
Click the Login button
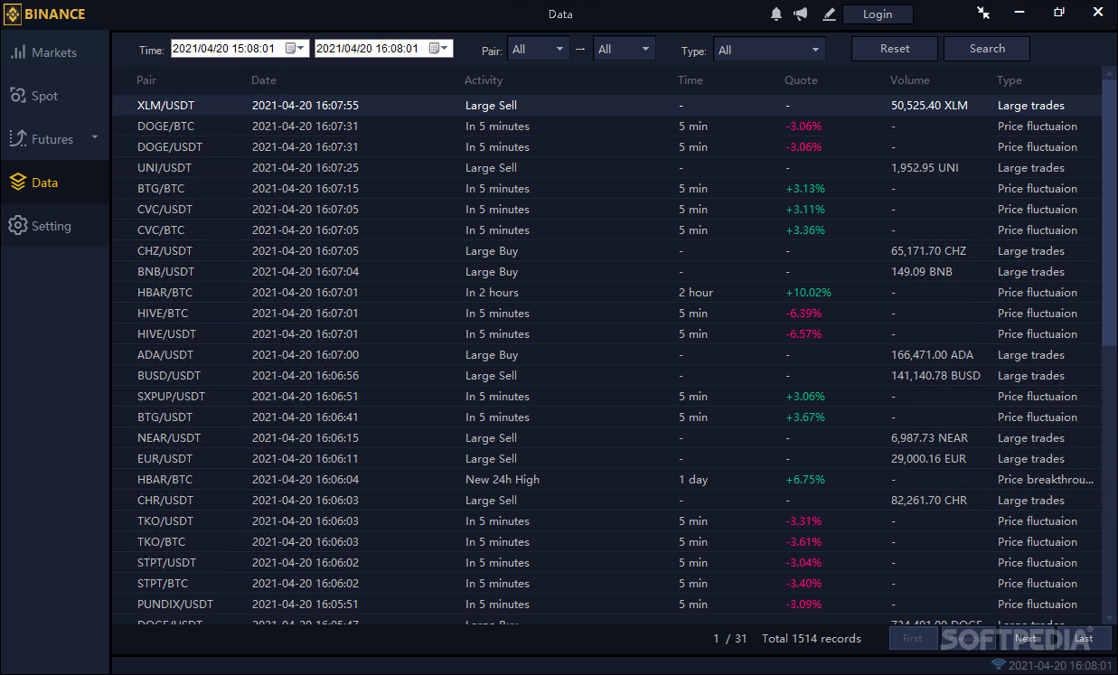tap(878, 14)
